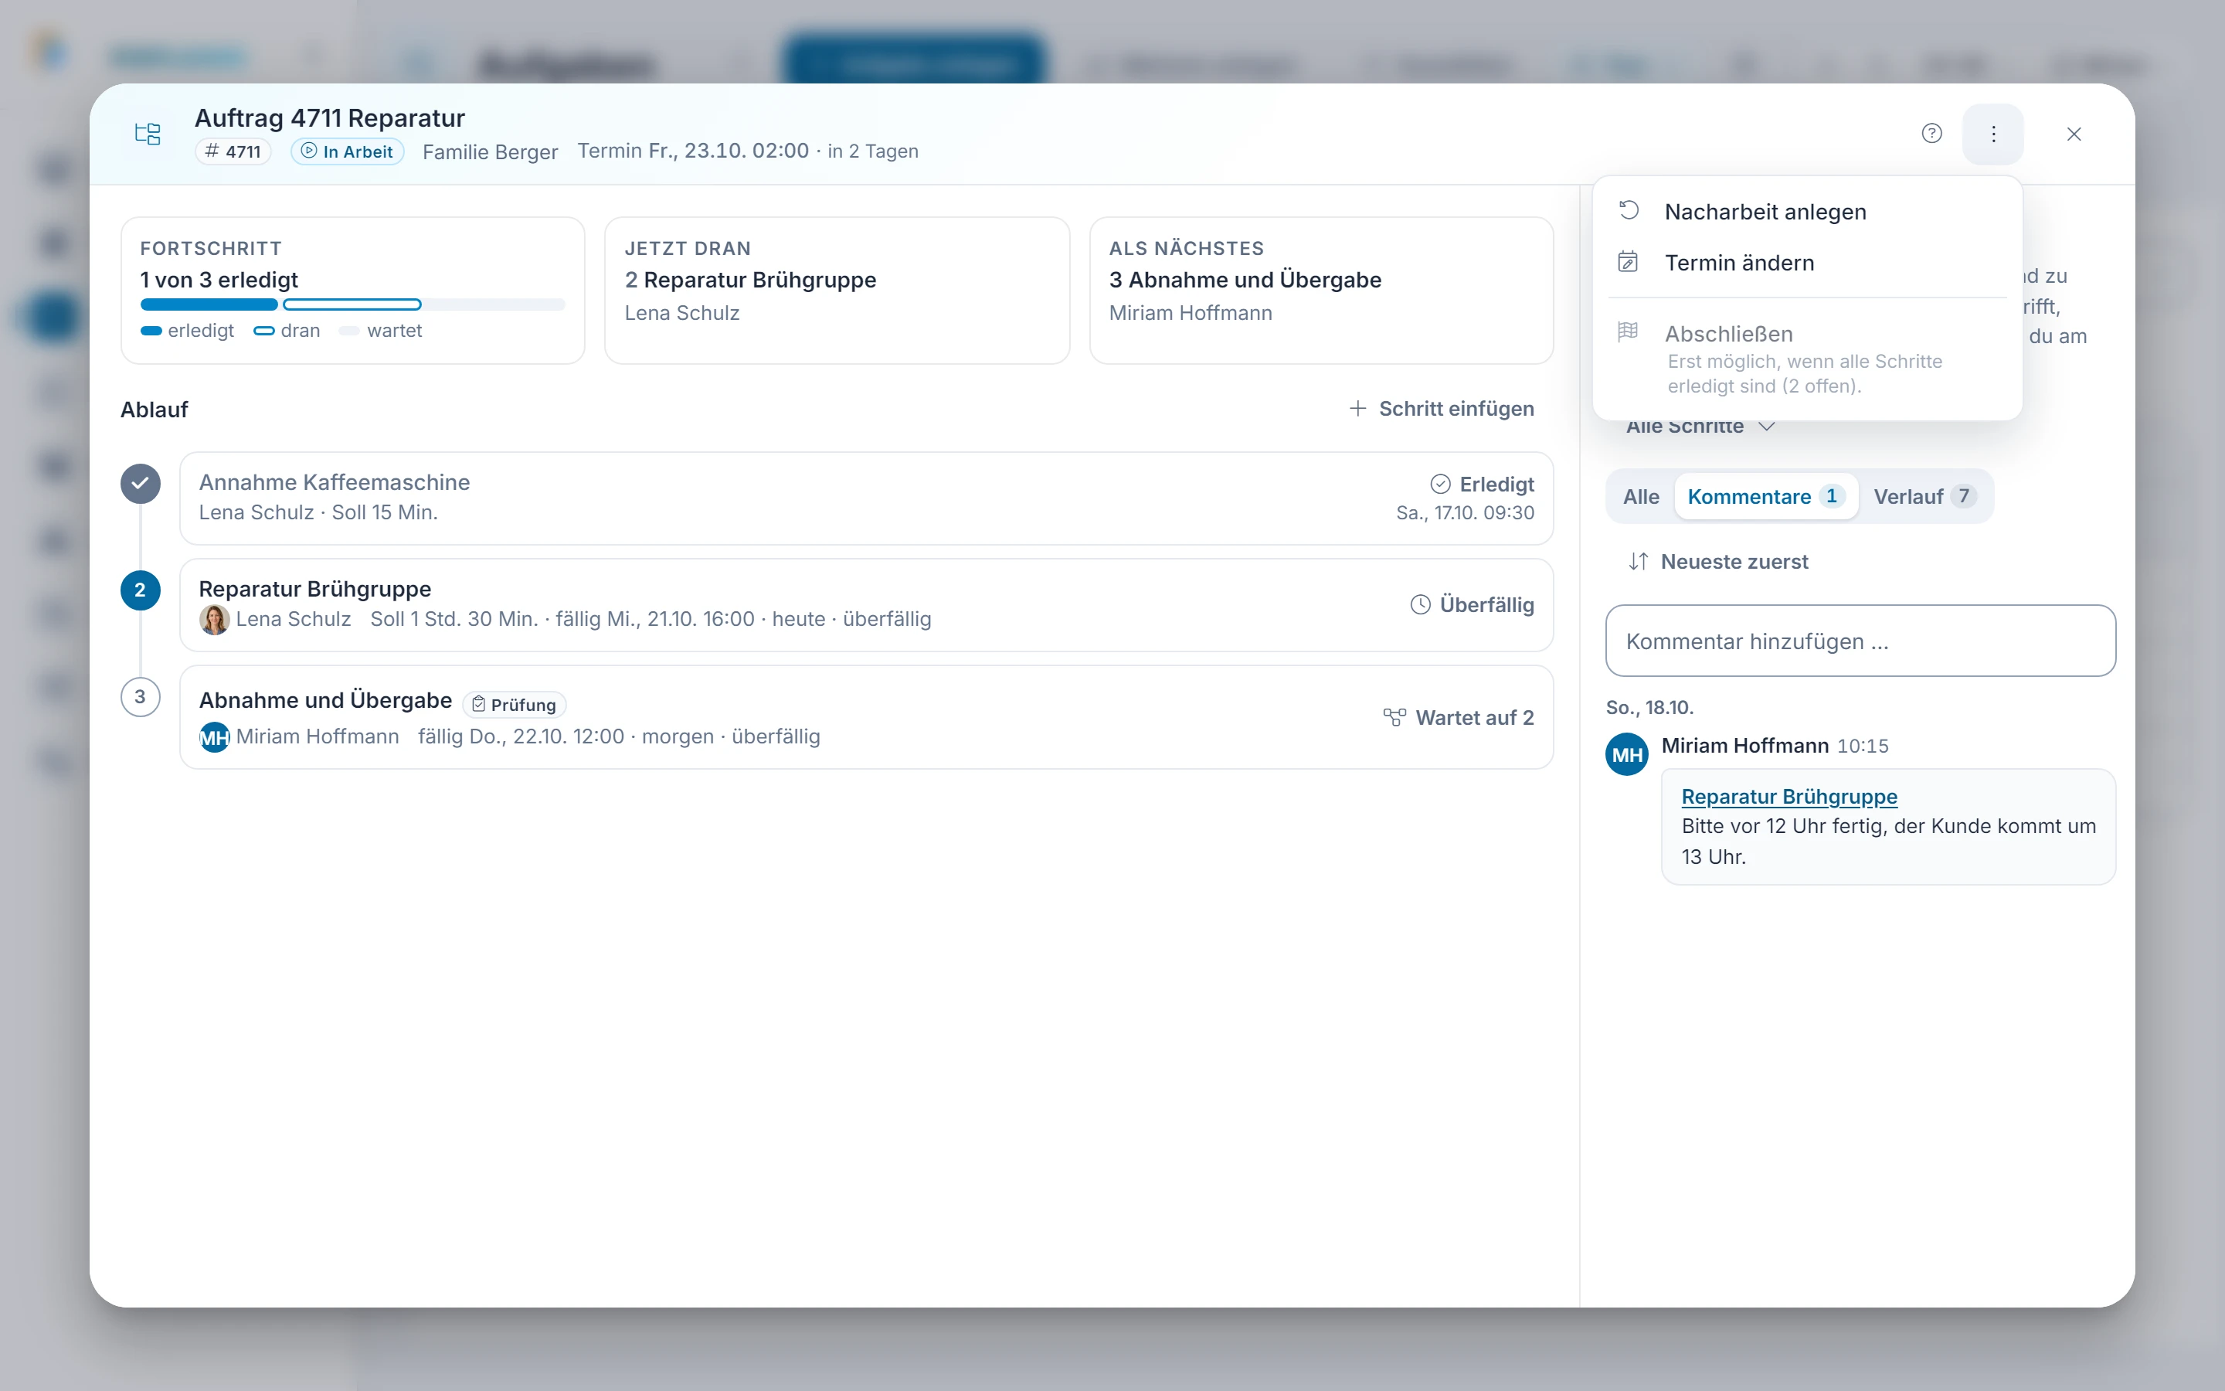Viewport: 2225px width, 1391px height.
Task: Switch to the Verlauf tab
Action: (x=1924, y=497)
